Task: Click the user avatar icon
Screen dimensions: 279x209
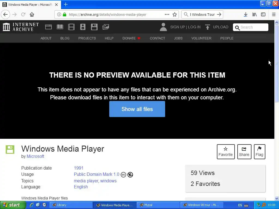Action: tap(163, 27)
